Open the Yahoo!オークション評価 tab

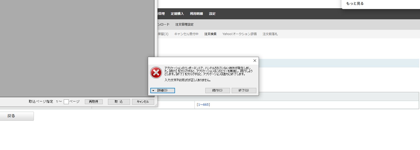coord(239,34)
